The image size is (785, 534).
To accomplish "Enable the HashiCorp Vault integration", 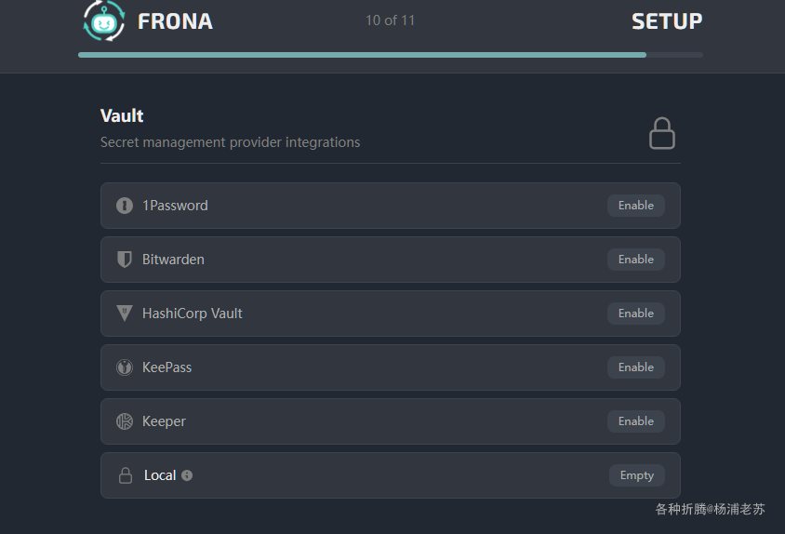I will (636, 314).
